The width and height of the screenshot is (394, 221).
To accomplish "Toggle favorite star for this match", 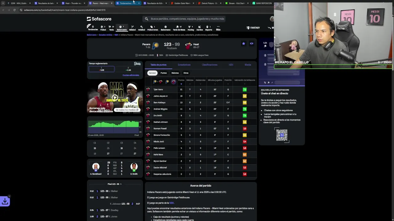I will [243, 44].
